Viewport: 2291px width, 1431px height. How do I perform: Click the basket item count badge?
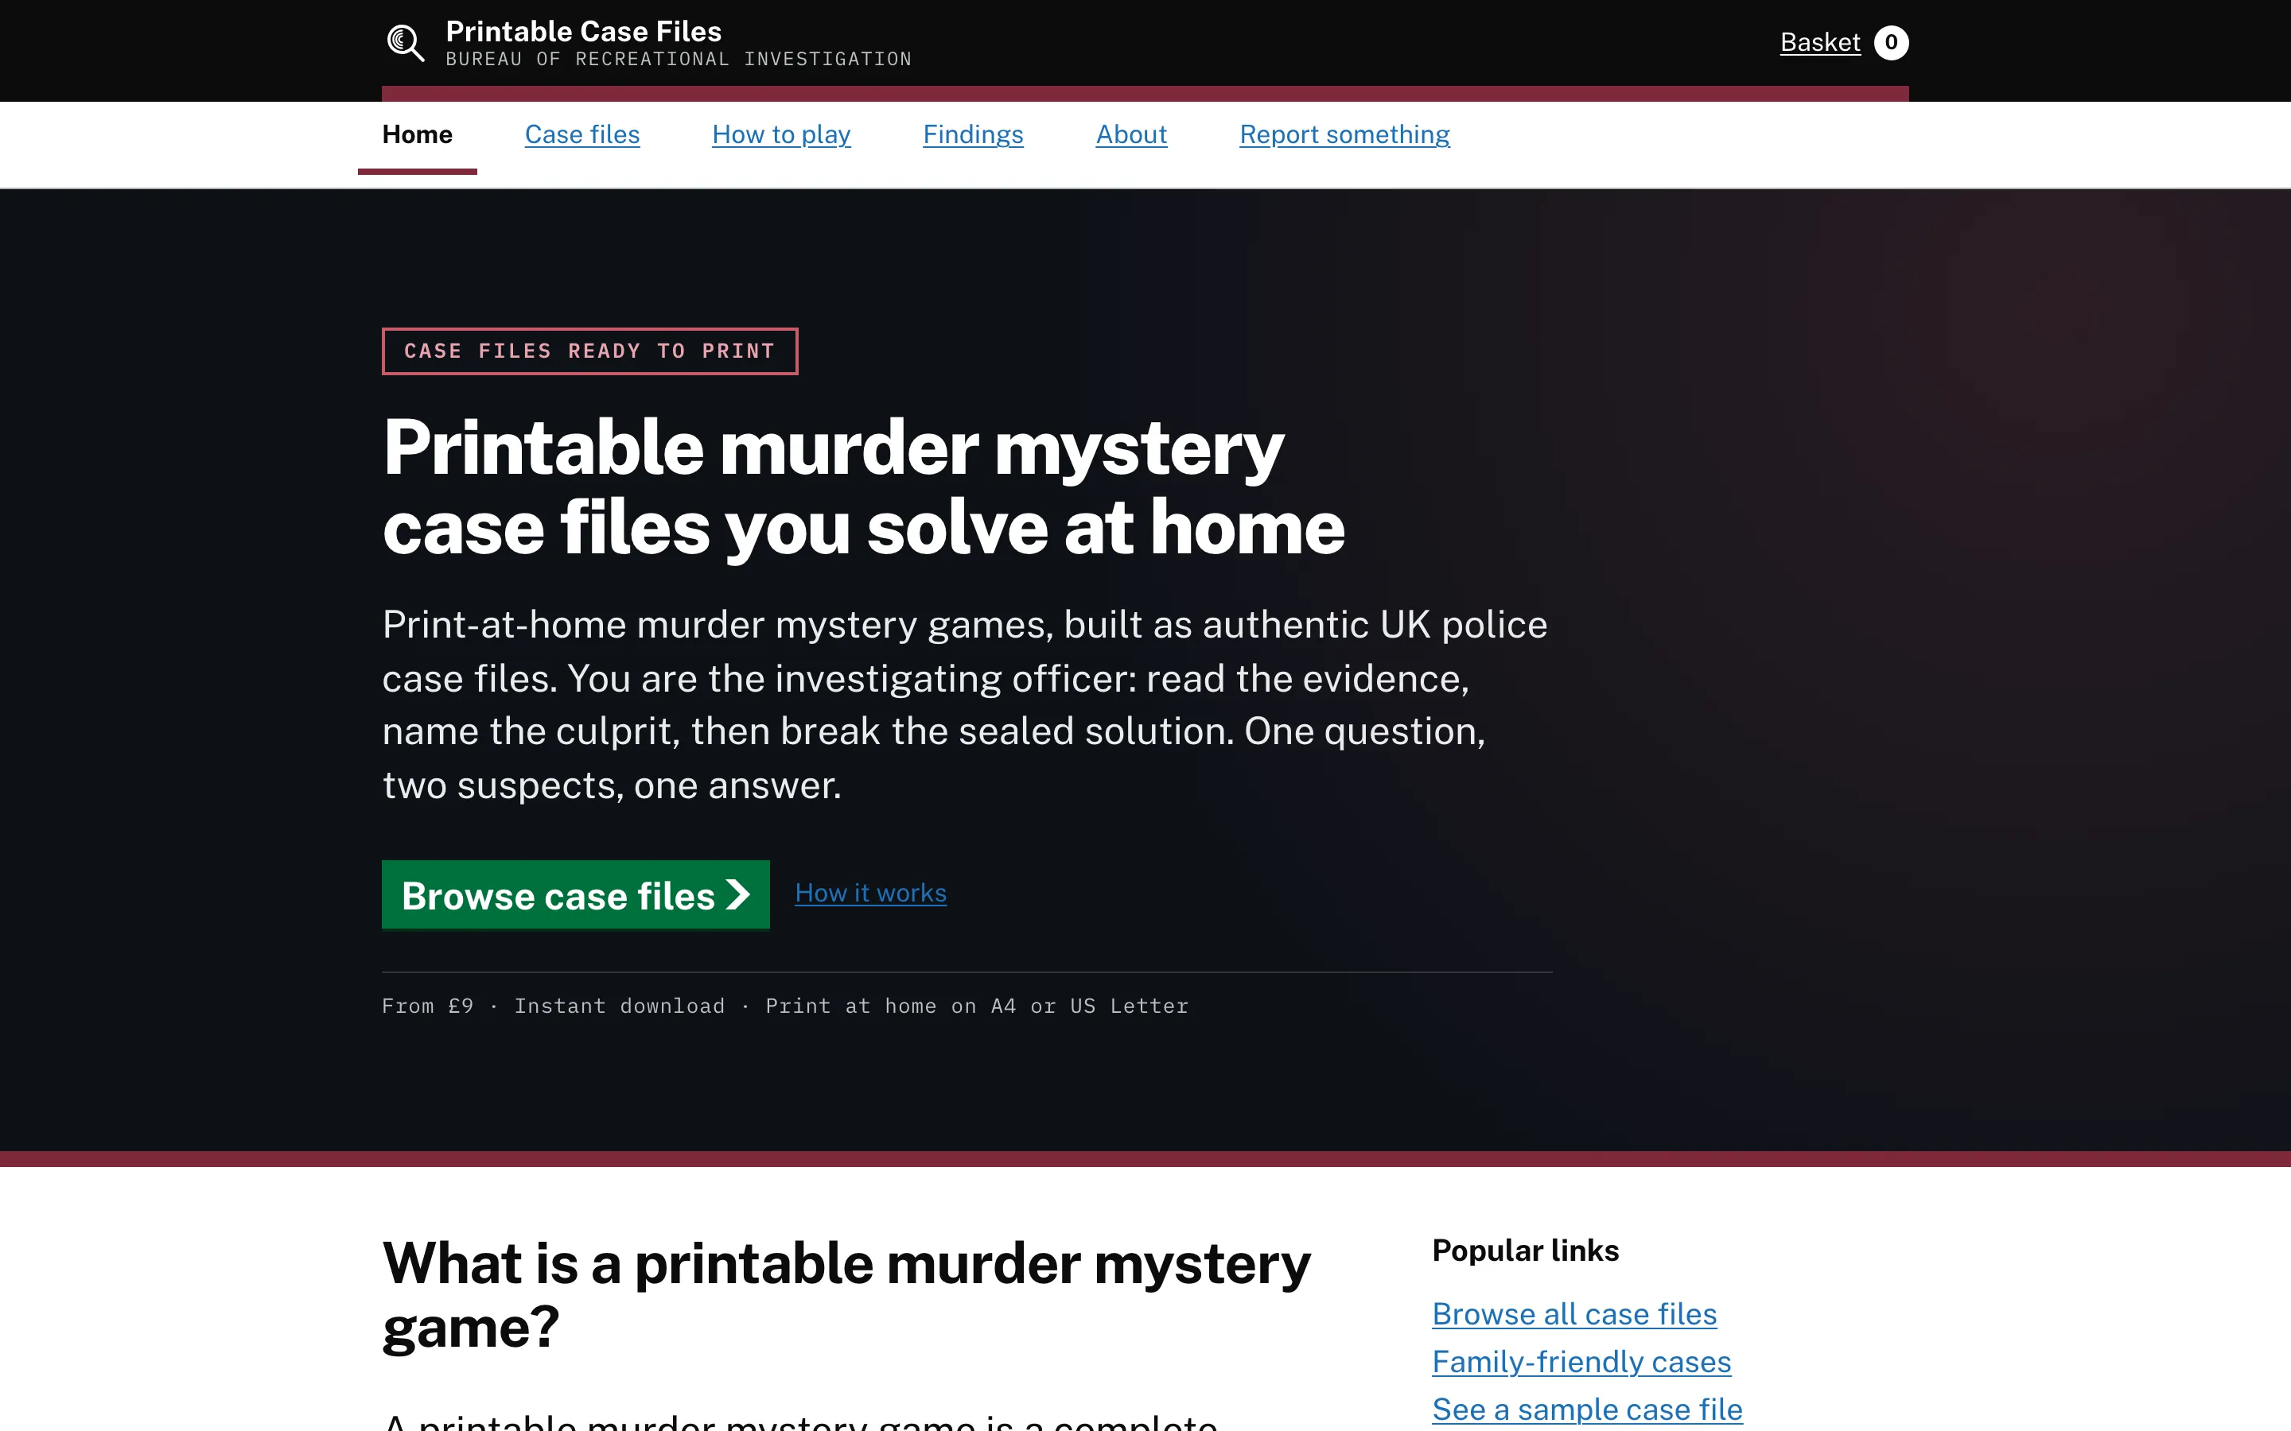[1891, 43]
